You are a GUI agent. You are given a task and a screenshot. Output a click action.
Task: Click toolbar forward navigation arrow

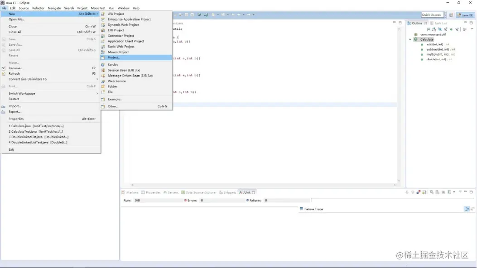[x=249, y=14]
